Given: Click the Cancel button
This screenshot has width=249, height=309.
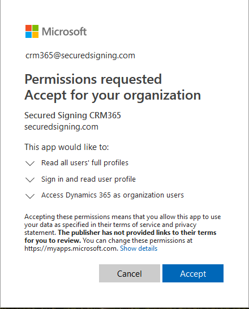Looking at the screenshot, I should (130, 273).
